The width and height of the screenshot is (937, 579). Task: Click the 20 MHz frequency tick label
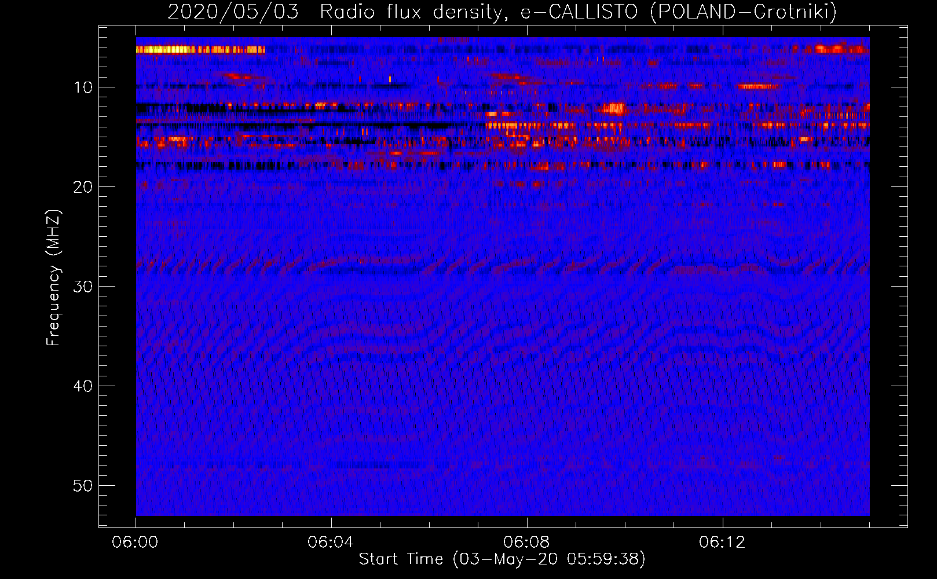[83, 187]
